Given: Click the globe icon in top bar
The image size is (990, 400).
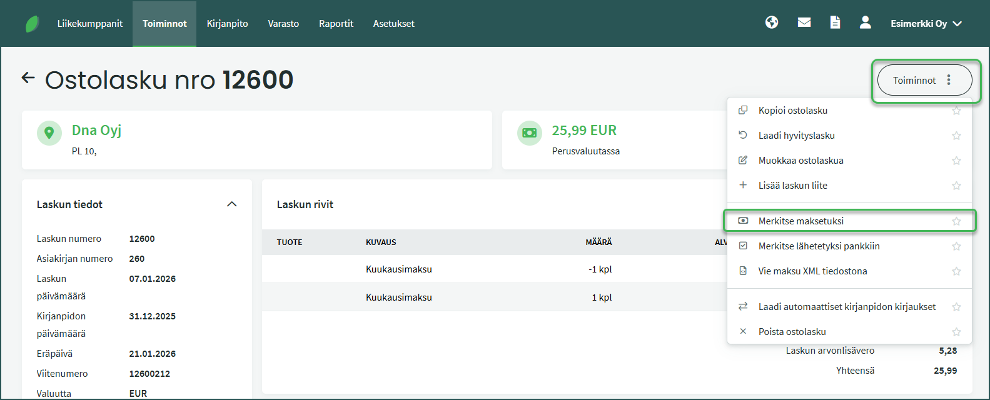Looking at the screenshot, I should click(x=772, y=23).
